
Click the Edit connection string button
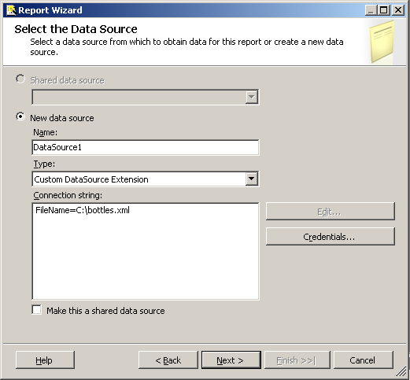[331, 212]
